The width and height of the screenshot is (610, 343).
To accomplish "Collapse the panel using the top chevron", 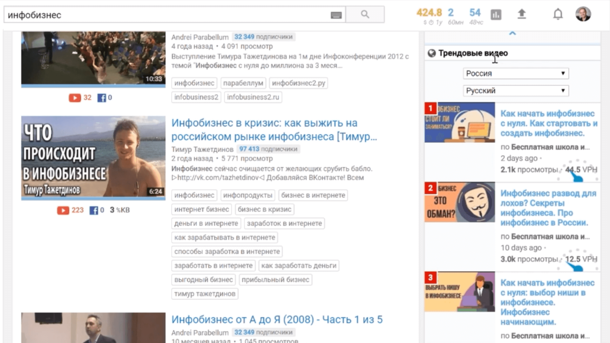I will [512, 34].
